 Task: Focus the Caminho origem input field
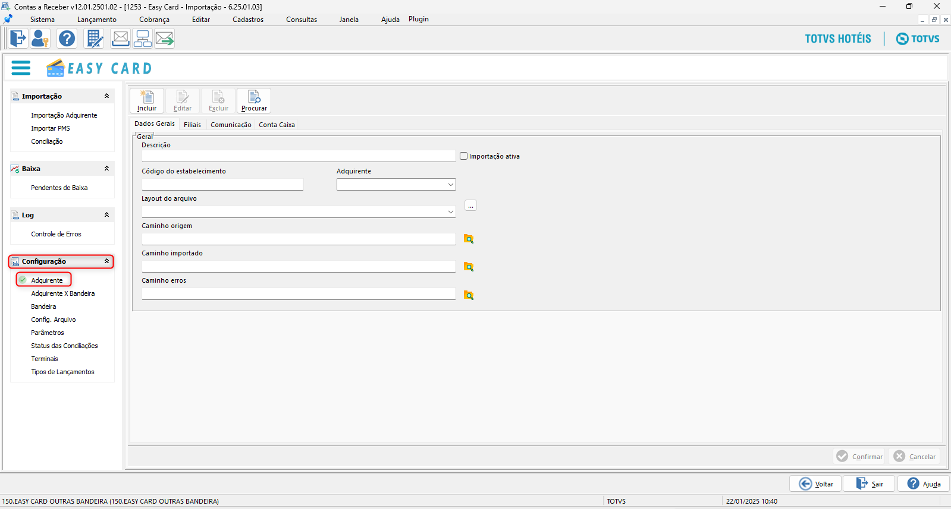point(299,239)
